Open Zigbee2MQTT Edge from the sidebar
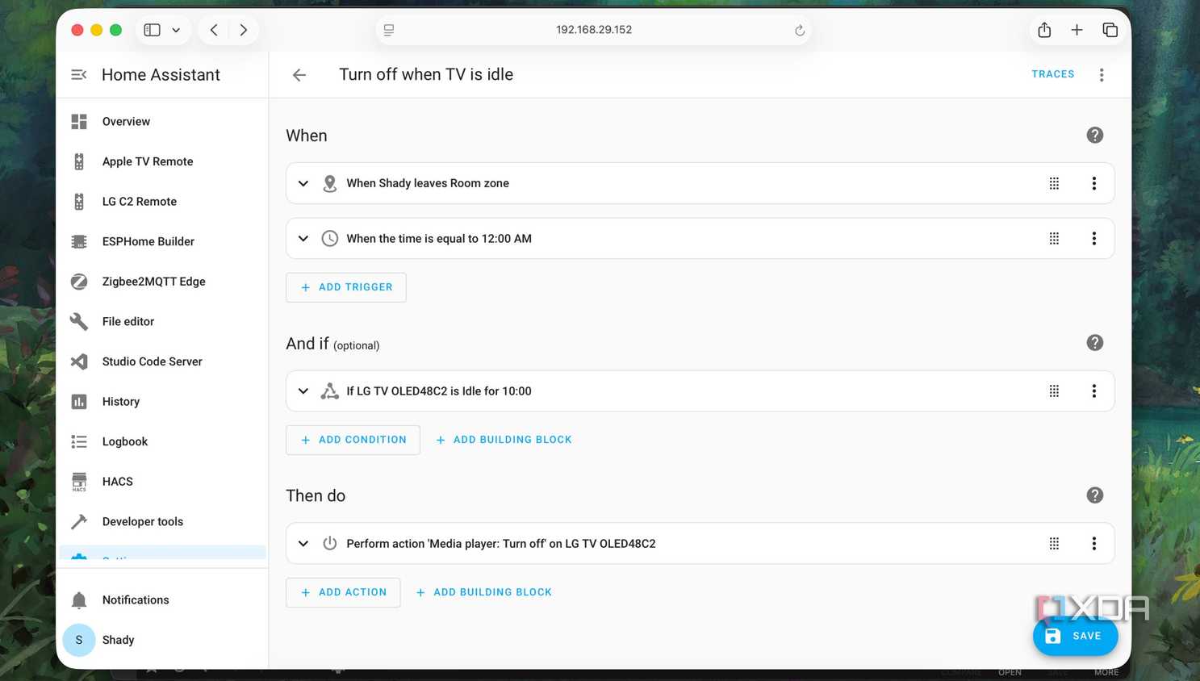 [x=162, y=282]
